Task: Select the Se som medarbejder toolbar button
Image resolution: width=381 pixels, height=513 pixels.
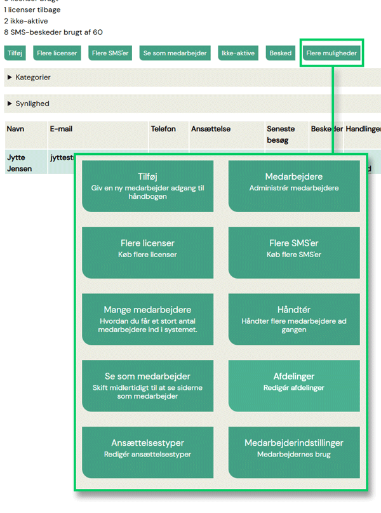Action: coord(175,53)
